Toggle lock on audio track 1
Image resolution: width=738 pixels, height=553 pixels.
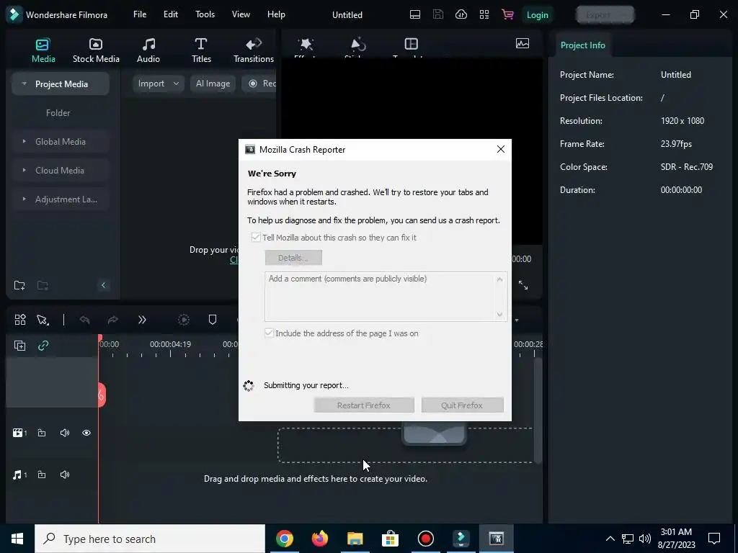42,475
